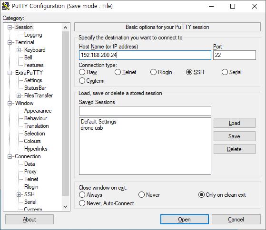Open the FilesTransfer category

pos(39,96)
